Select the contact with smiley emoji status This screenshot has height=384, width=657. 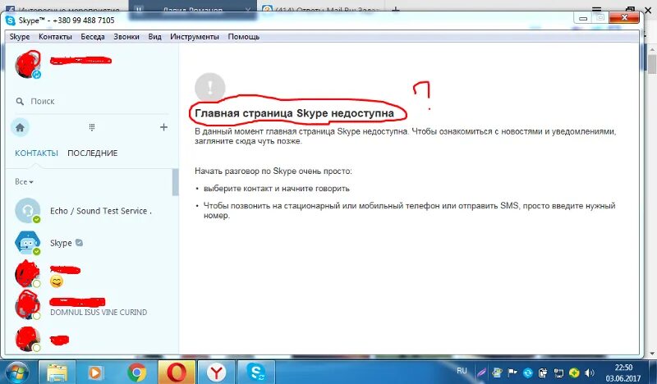(90, 274)
